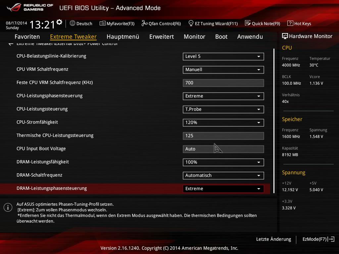Open CPU VRM Schaltfrequenz Manuell dropdown
Viewport: 339px width, 254px height.
[x=223, y=69]
